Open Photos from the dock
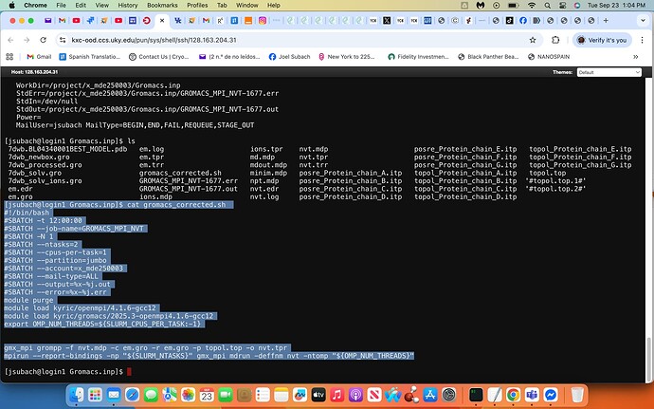Image resolution: width=654 pixels, height=409 pixels. pos(188,395)
